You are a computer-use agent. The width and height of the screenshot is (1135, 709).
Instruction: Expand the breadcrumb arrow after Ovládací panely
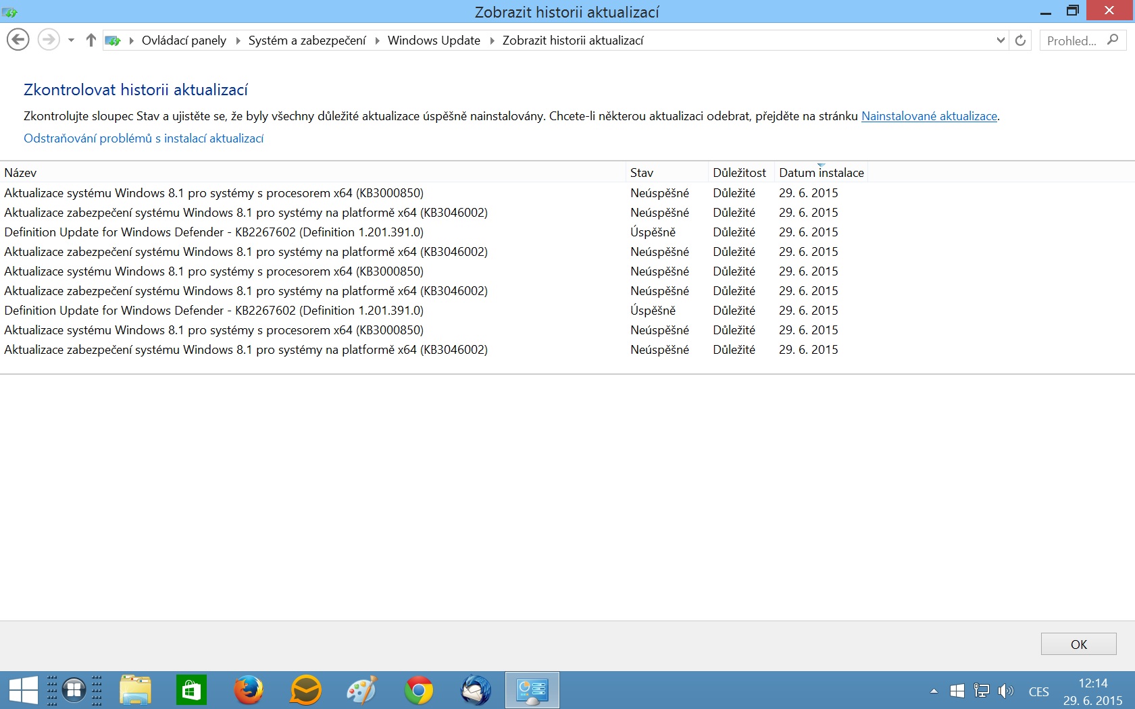(x=238, y=41)
